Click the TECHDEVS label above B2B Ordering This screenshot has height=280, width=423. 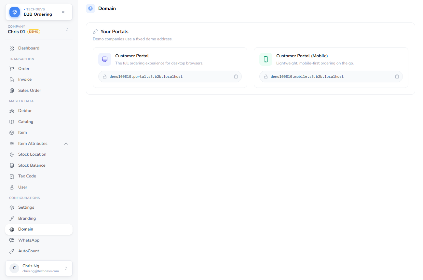tap(35, 9)
